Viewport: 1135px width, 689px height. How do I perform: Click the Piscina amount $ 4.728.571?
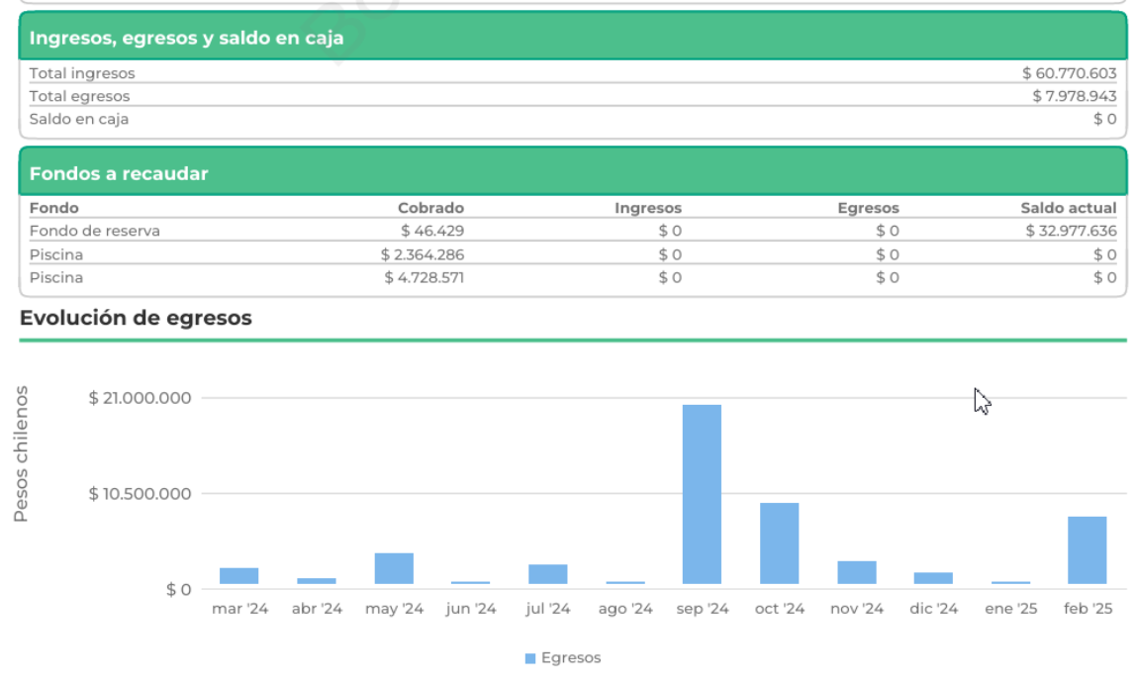(x=424, y=278)
